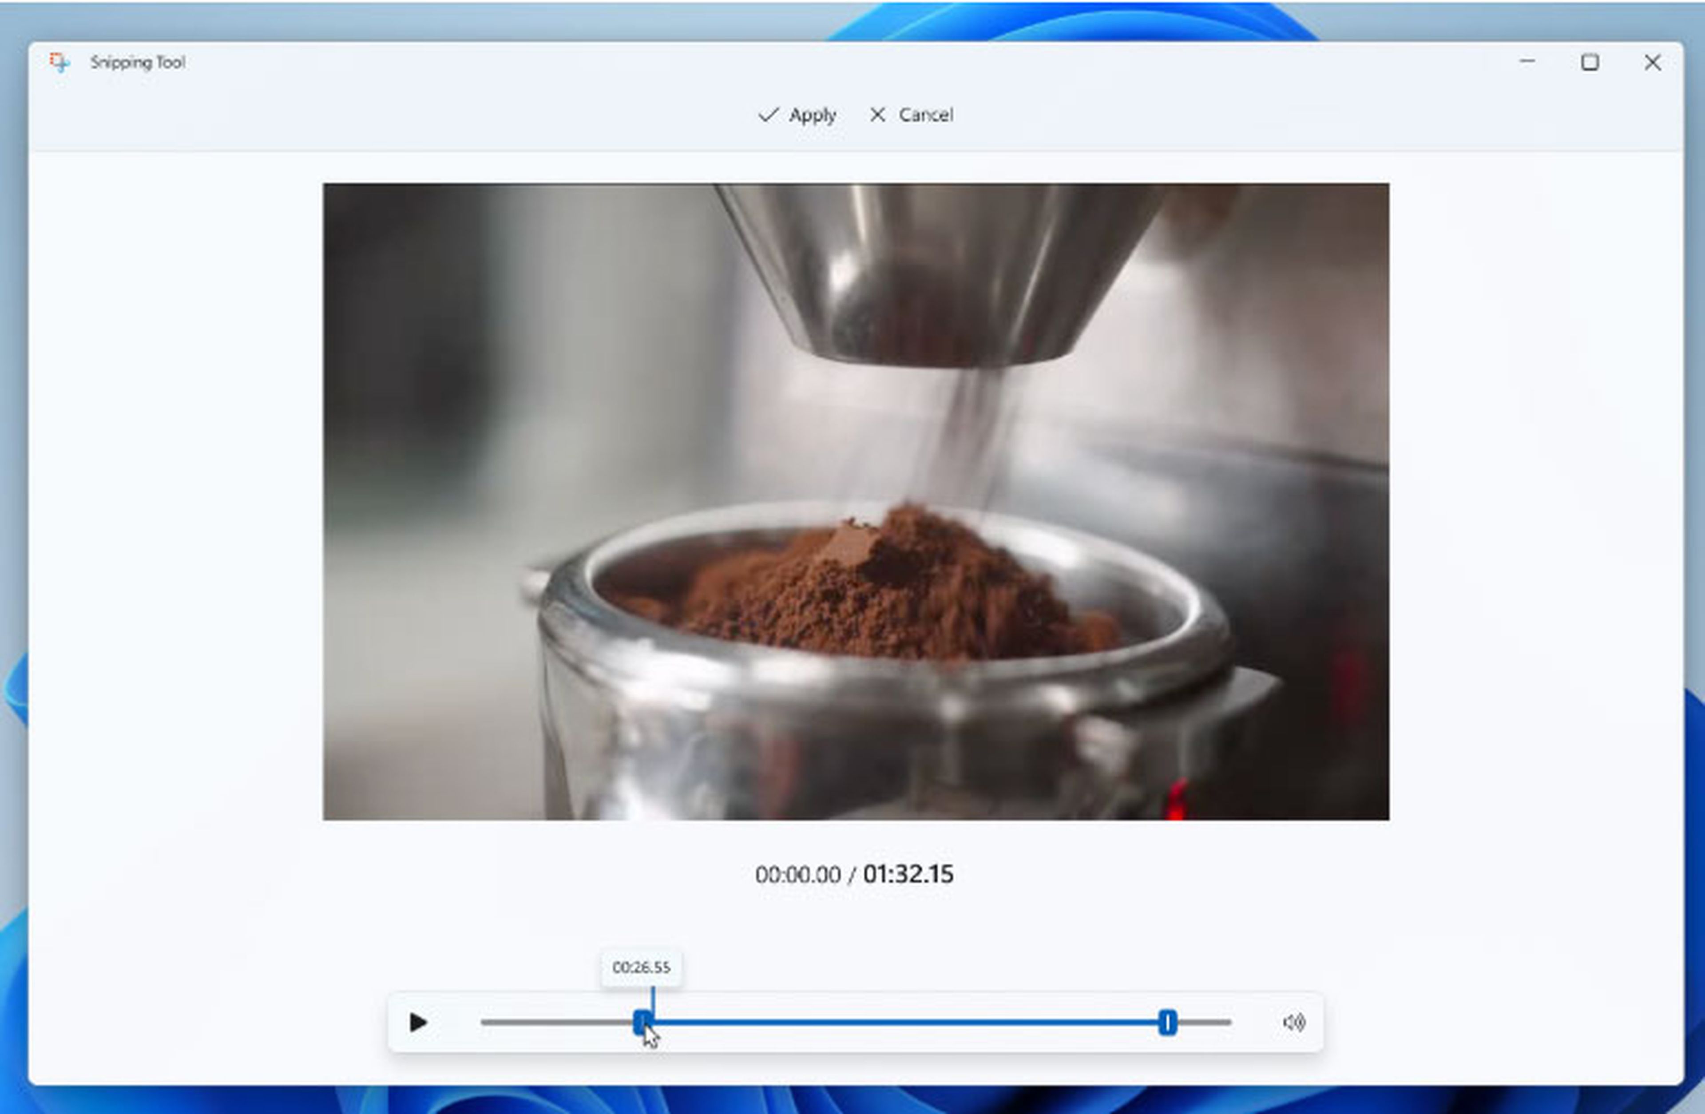Click the 00:26.55 tooltip label
Image resolution: width=1705 pixels, height=1114 pixels.
[641, 967]
